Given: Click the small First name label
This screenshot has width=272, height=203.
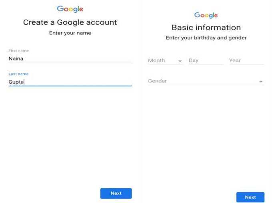Looking at the screenshot, I should click(x=18, y=51).
